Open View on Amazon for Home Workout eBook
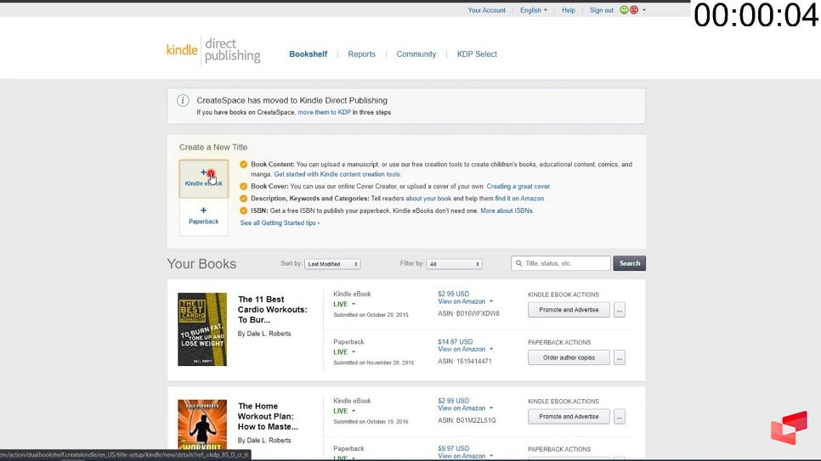Screen dimensions: 821x461 pyautogui.click(x=465, y=408)
